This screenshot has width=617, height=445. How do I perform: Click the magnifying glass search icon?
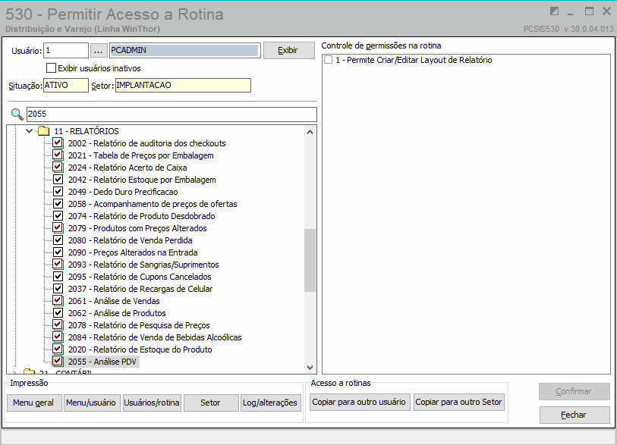(17, 114)
